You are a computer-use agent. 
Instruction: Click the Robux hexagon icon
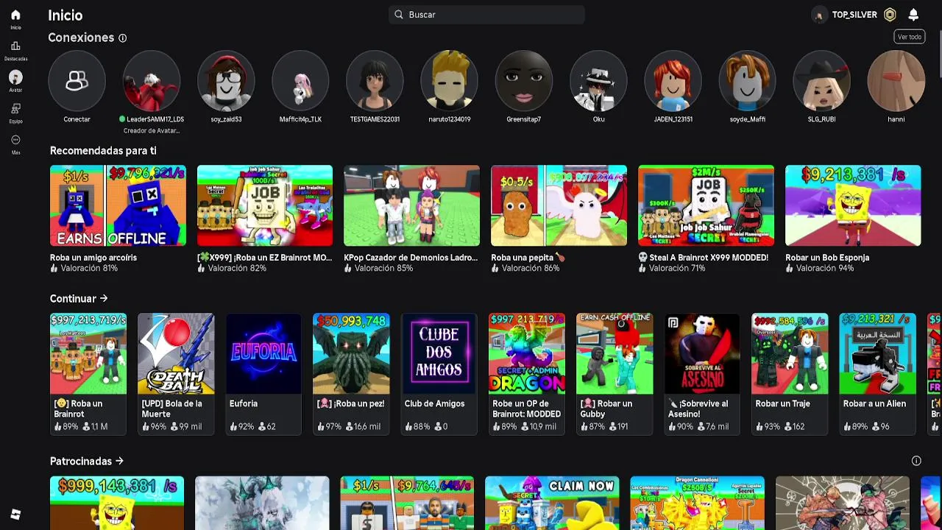890,15
